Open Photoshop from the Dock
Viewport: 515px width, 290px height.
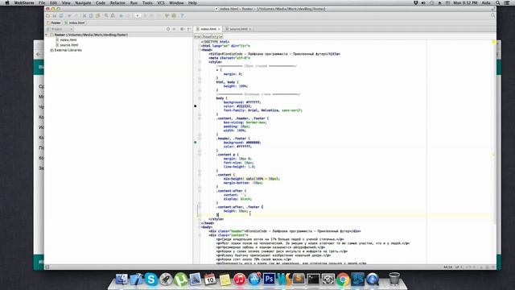[269, 280]
